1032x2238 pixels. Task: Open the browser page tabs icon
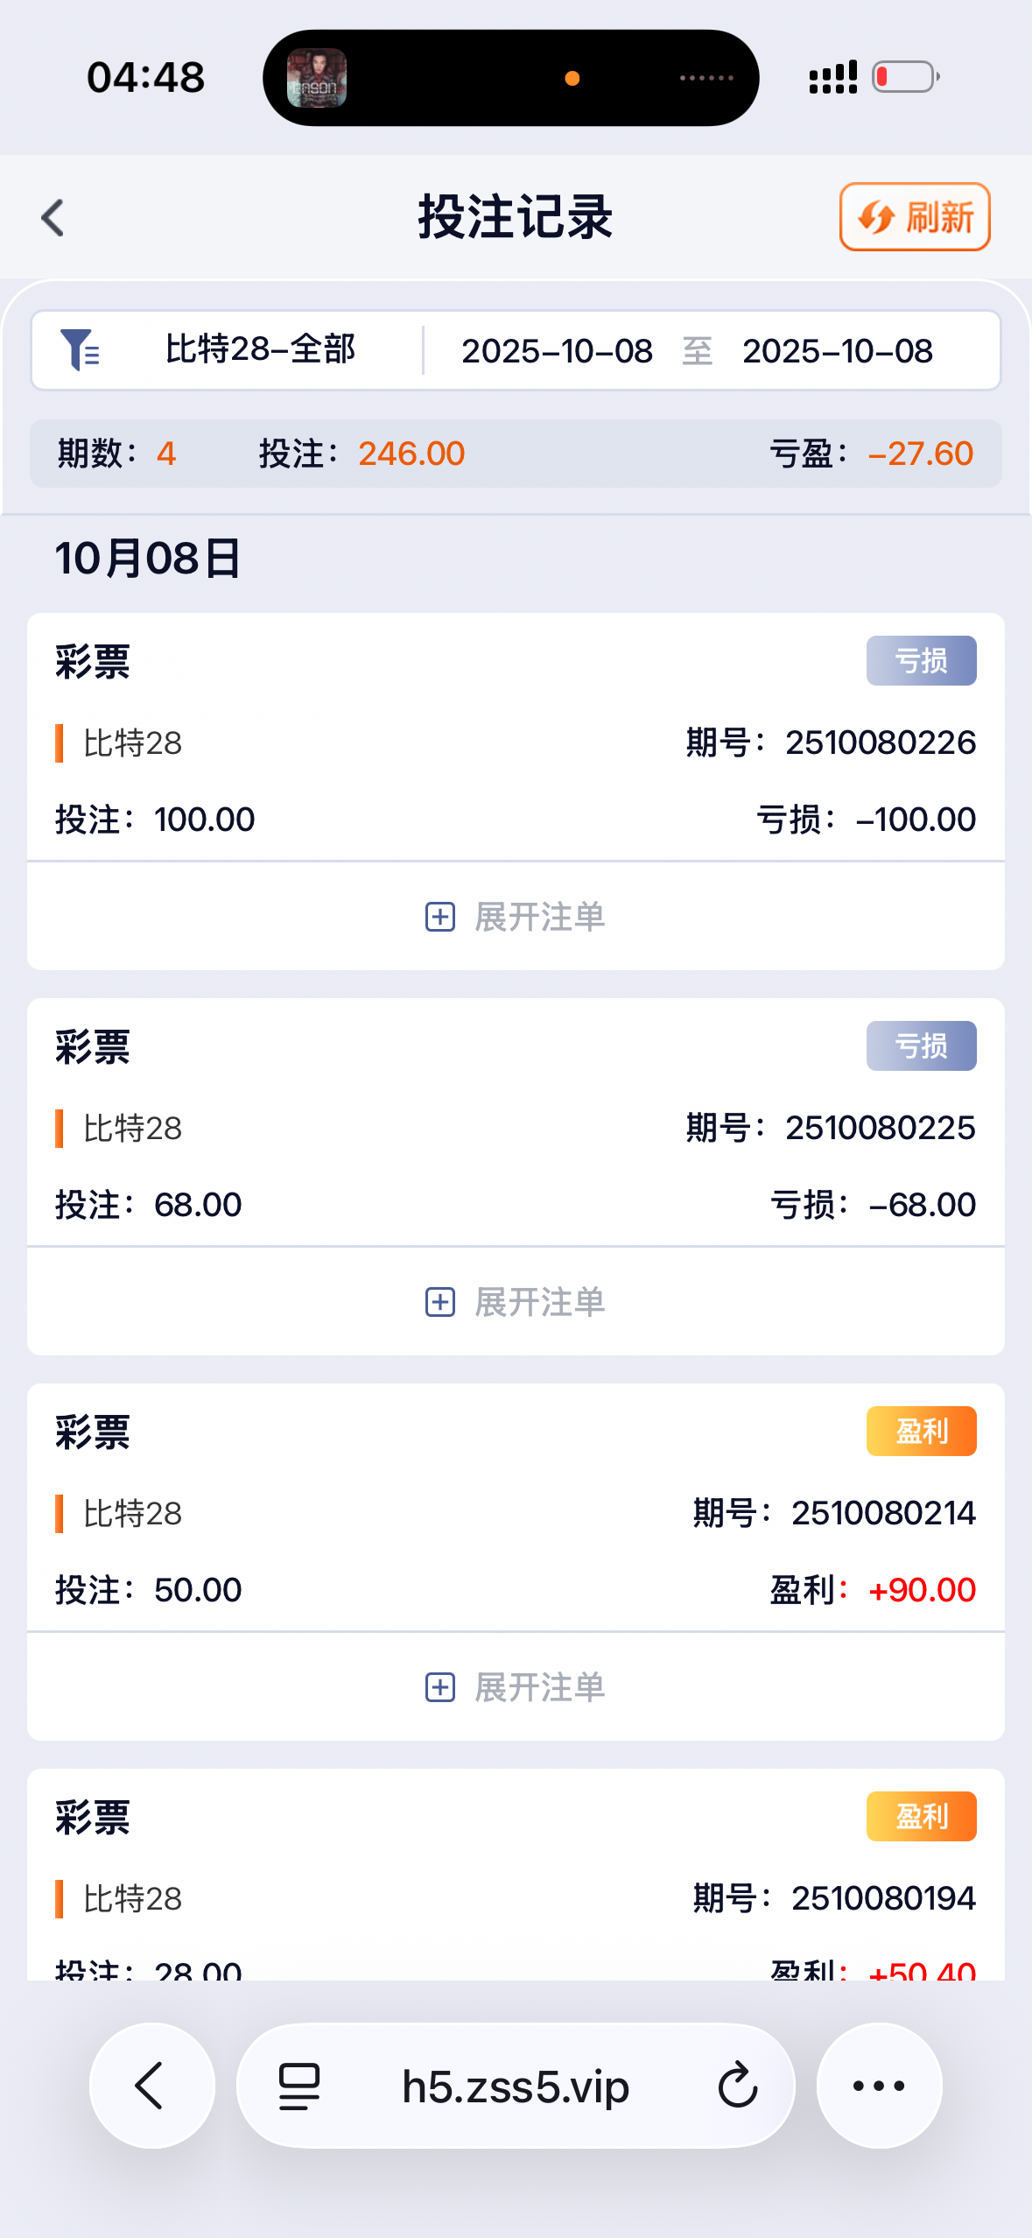coord(299,2086)
